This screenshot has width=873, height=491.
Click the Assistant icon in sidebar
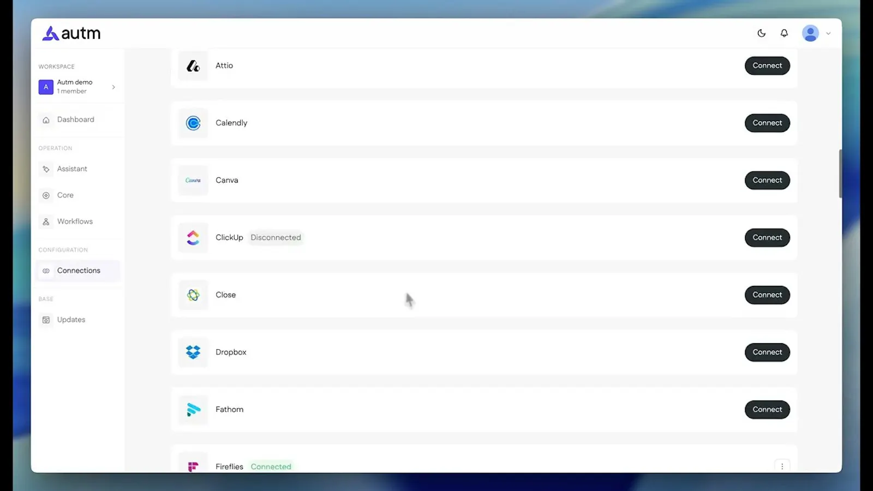46,169
